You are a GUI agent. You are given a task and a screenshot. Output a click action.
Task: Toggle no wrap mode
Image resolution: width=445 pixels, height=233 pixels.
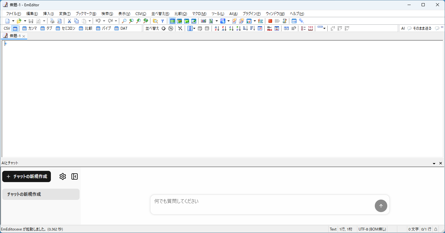pos(172,21)
